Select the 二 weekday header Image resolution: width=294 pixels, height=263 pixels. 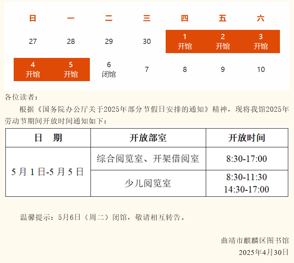(x=109, y=18)
